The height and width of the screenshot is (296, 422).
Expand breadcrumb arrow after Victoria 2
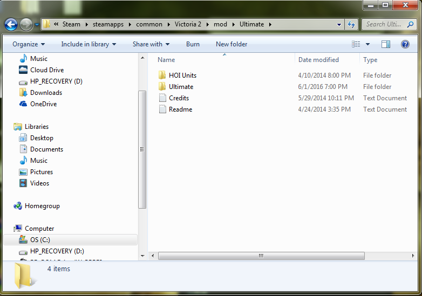[208, 24]
